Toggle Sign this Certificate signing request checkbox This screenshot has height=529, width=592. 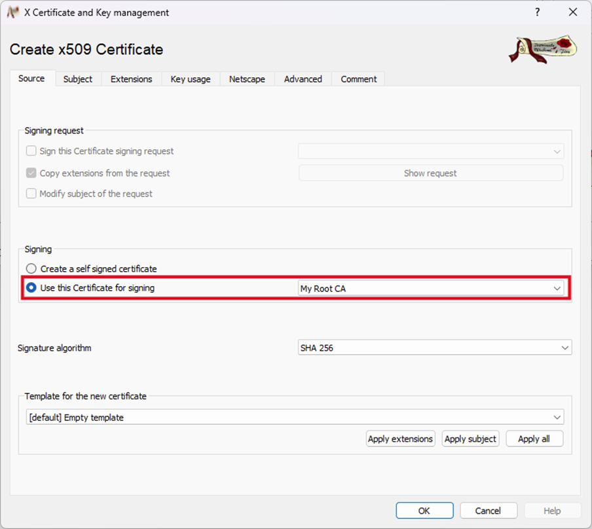pyautogui.click(x=31, y=151)
